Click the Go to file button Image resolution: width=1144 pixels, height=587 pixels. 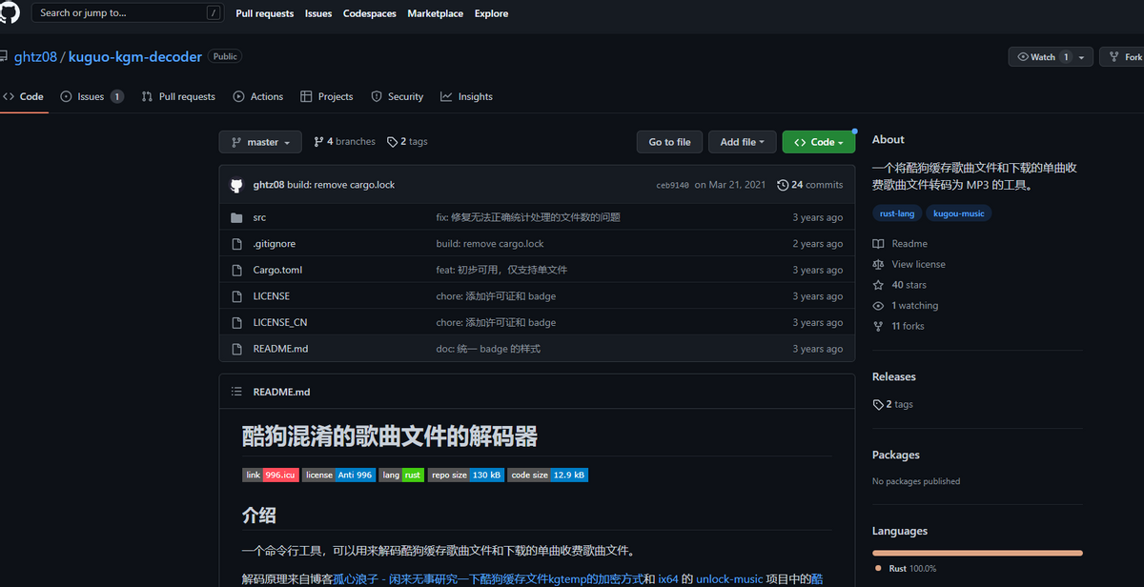pyautogui.click(x=669, y=142)
